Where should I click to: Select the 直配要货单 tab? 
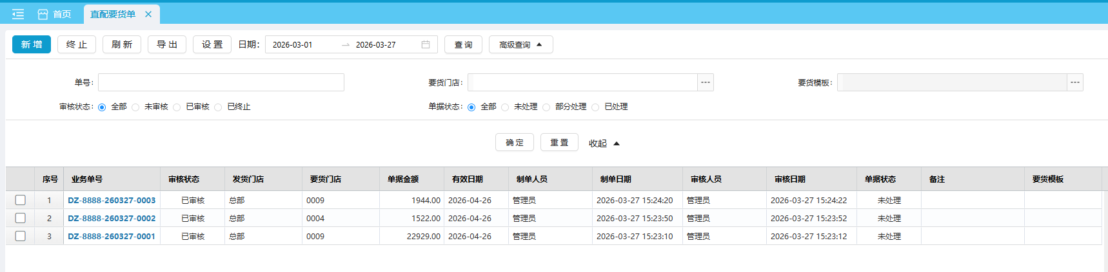[x=112, y=14]
